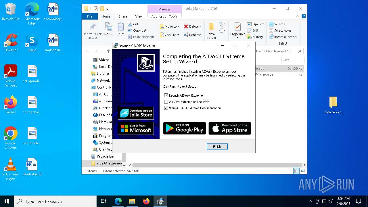This screenshot has width=368, height=207.
Task: Open Get it from Microsoft badge
Action: (x=136, y=128)
